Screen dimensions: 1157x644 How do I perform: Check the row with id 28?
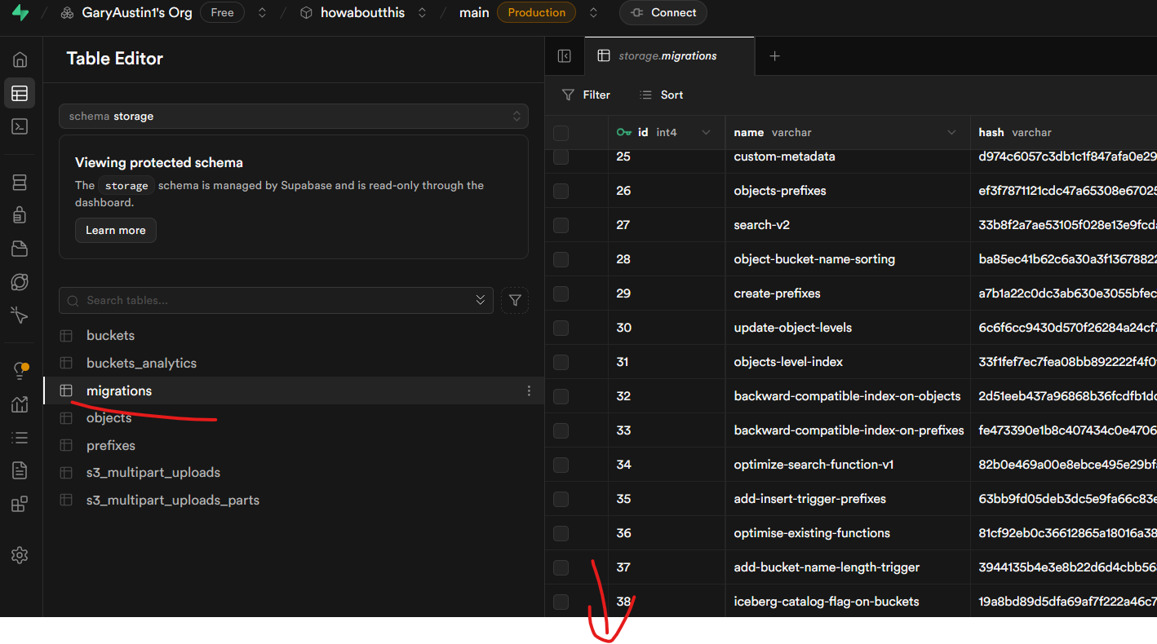pos(561,259)
